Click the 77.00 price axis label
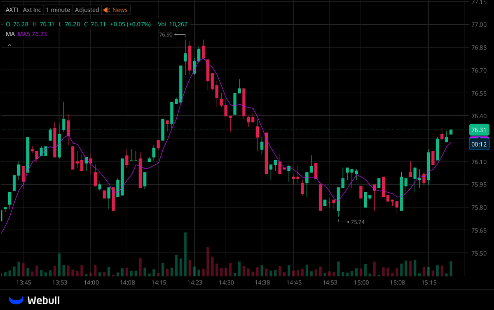Image resolution: width=494 pixels, height=310 pixels. point(479,25)
